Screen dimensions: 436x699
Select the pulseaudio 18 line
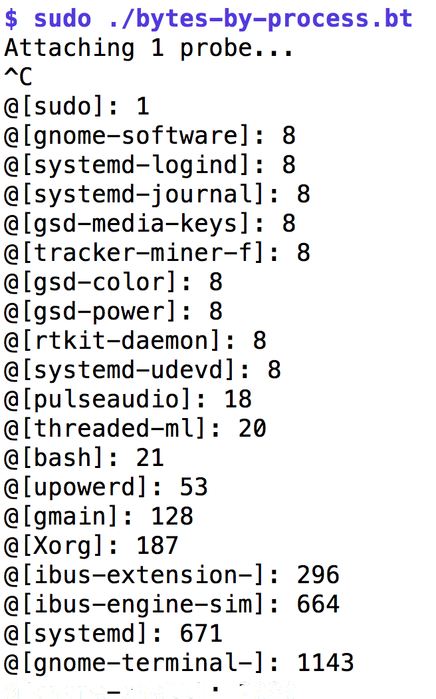point(128,399)
